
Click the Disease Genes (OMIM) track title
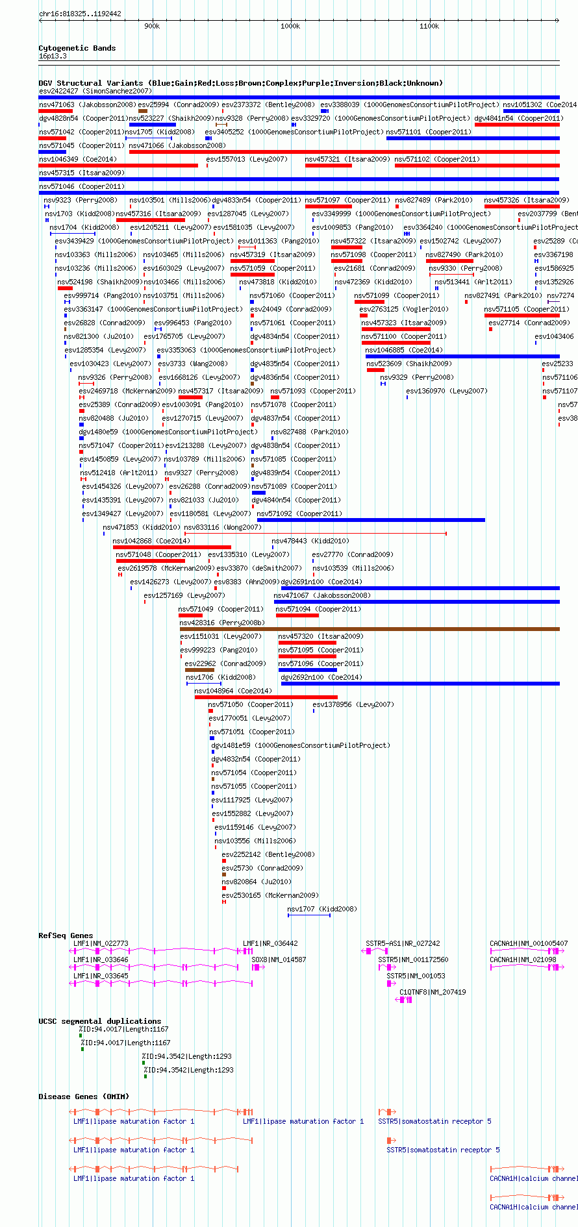pyautogui.click(x=84, y=1097)
